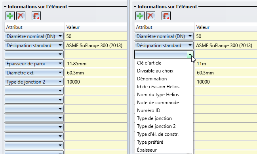Click the green plus add icon in right panel
Image resolution: width=257 pixels, height=154 pixels.
(140, 16)
